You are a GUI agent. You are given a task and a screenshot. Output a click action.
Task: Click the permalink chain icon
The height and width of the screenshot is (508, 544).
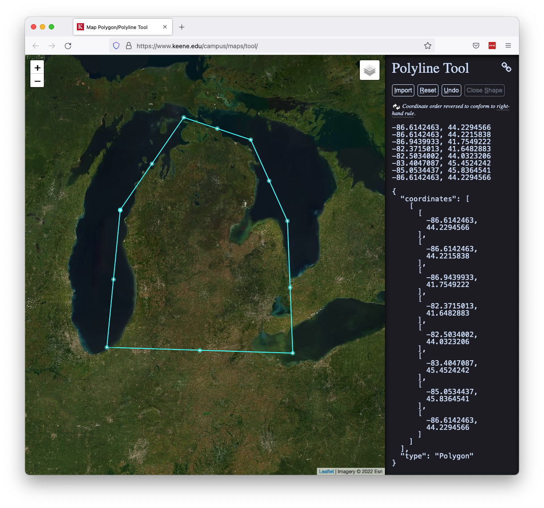pyautogui.click(x=506, y=67)
